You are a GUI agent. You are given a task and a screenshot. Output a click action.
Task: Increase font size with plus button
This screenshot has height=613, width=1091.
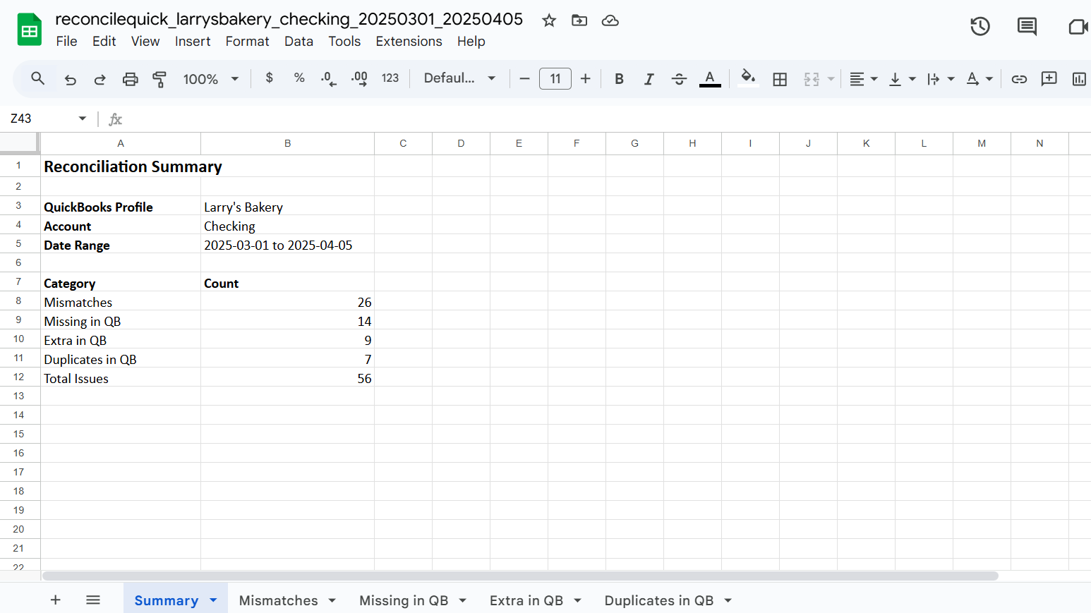pyautogui.click(x=585, y=79)
